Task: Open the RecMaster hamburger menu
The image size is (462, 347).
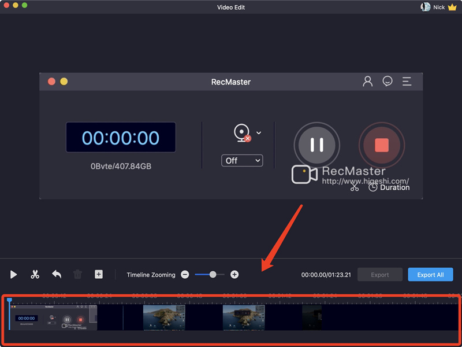Action: click(x=407, y=82)
